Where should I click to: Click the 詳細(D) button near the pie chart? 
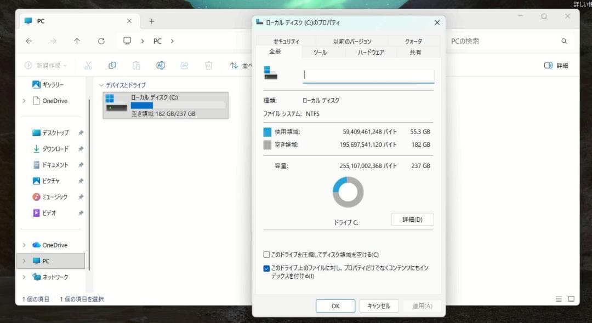click(x=412, y=219)
